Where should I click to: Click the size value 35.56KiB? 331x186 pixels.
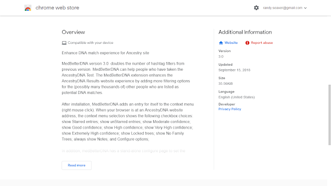(225, 84)
